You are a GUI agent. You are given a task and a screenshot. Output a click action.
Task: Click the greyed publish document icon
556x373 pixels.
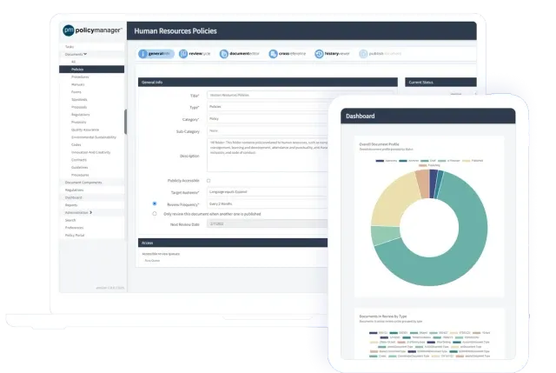(x=363, y=54)
